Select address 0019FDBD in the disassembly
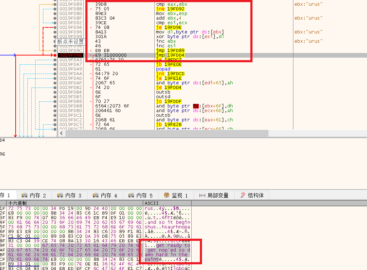Viewport: 367px width, 270px height. click(x=71, y=111)
